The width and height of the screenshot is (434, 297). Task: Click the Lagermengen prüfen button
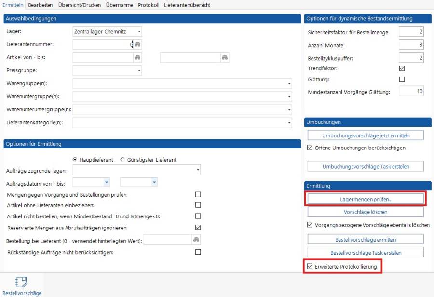(x=366, y=199)
